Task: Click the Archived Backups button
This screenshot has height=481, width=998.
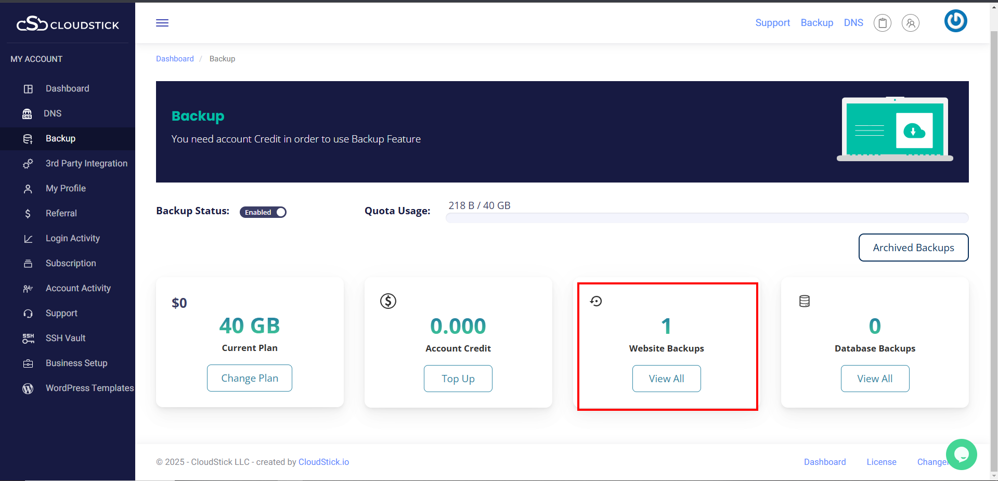Action: [x=913, y=248]
